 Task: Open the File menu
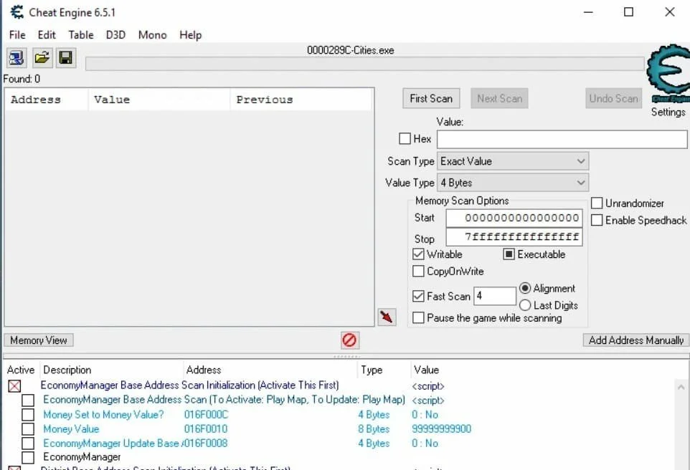pos(17,34)
